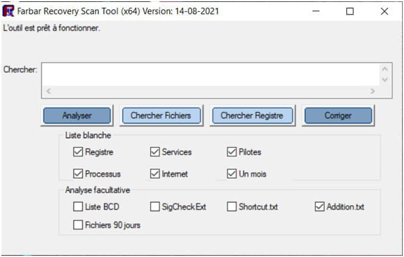Click the search box scroll up arrow
Image resolution: width=404 pixels, height=257 pixels.
(385, 69)
